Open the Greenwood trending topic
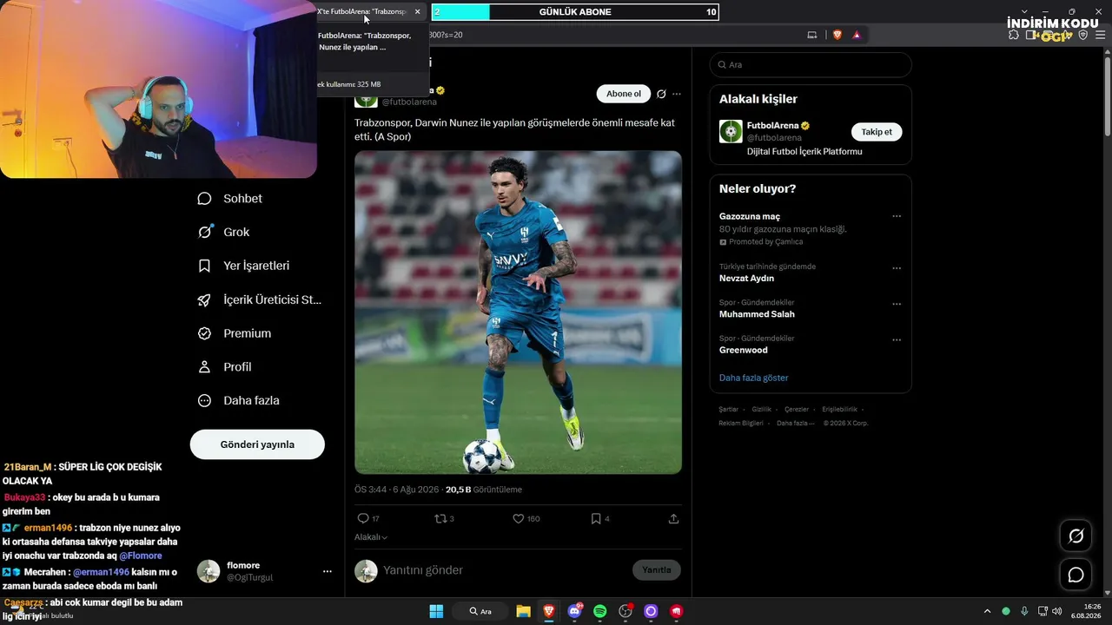This screenshot has height=625, width=1112. point(744,350)
